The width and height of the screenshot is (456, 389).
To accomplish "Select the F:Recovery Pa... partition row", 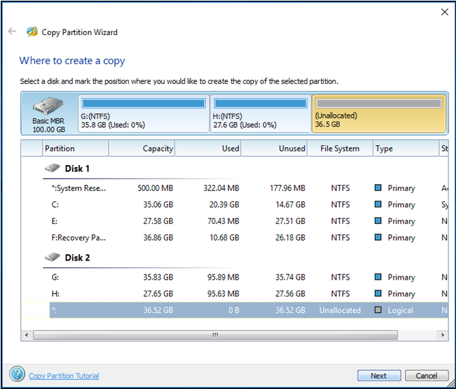I will click(x=235, y=238).
